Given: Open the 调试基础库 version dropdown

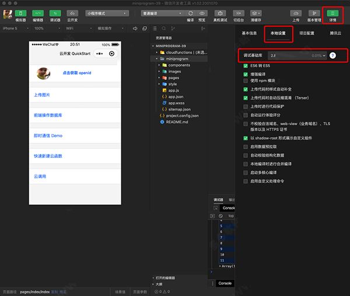Looking at the screenshot, I should coord(296,55).
